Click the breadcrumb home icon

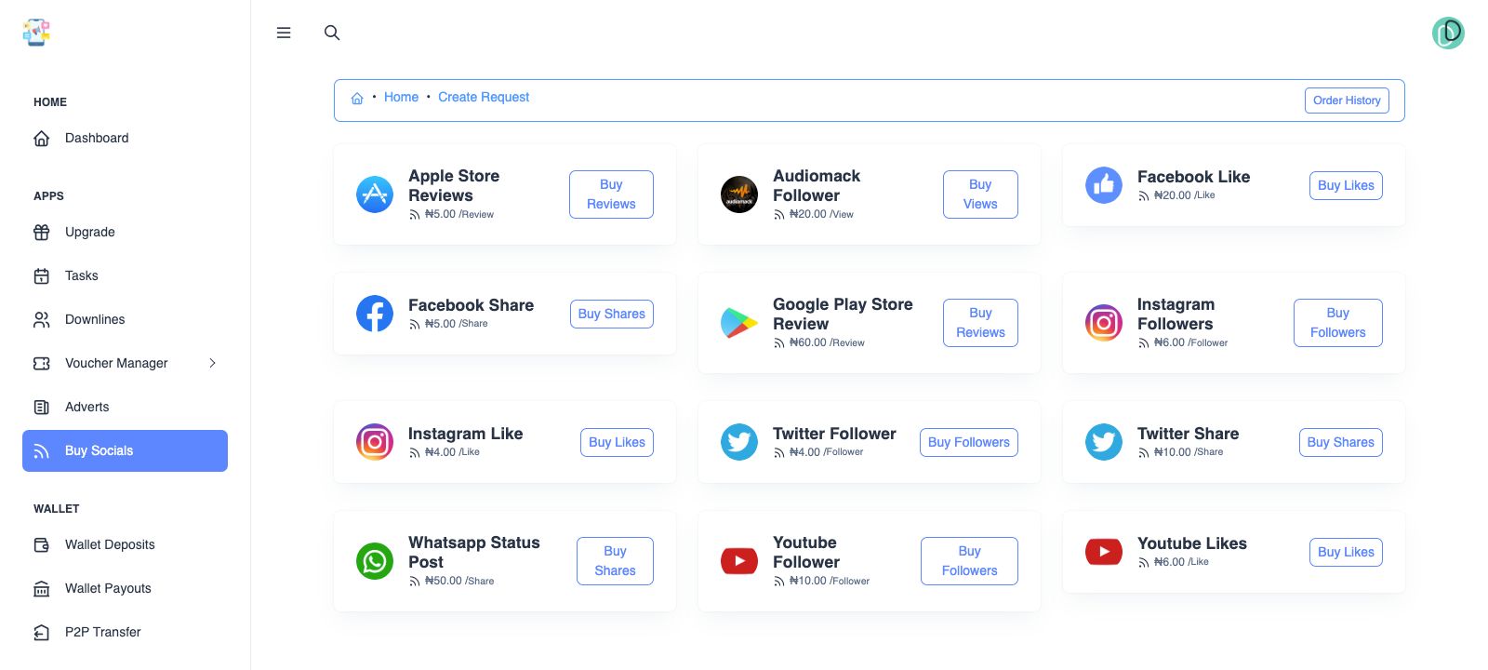click(x=357, y=98)
